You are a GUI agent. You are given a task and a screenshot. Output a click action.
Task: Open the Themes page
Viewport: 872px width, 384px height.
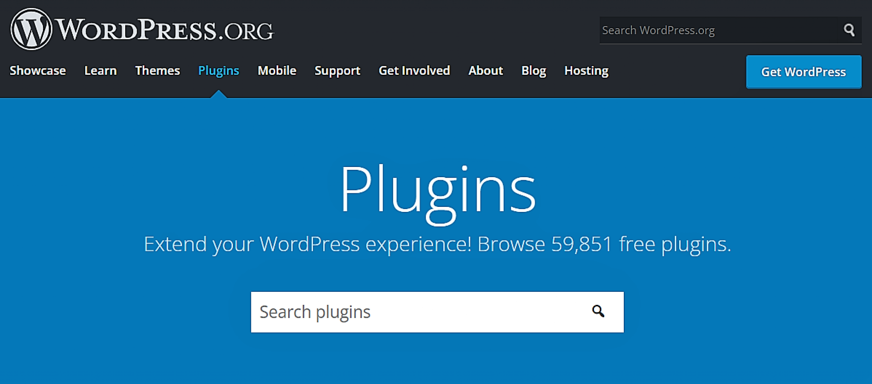click(x=158, y=71)
